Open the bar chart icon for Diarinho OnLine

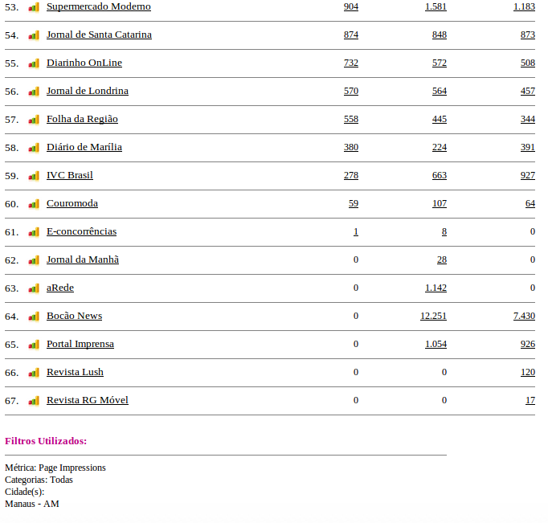34,63
